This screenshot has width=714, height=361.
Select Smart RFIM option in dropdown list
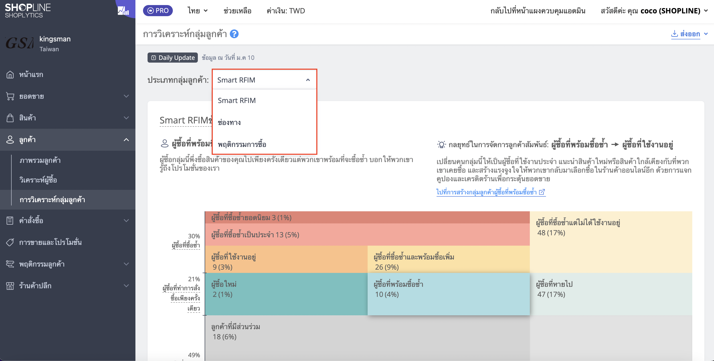[264, 100]
